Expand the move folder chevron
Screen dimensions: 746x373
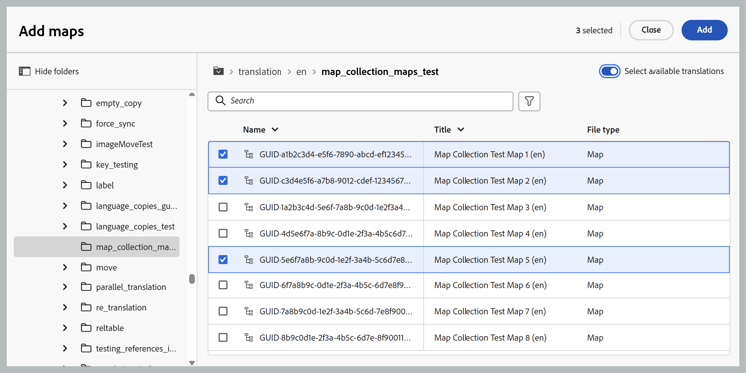tap(65, 267)
